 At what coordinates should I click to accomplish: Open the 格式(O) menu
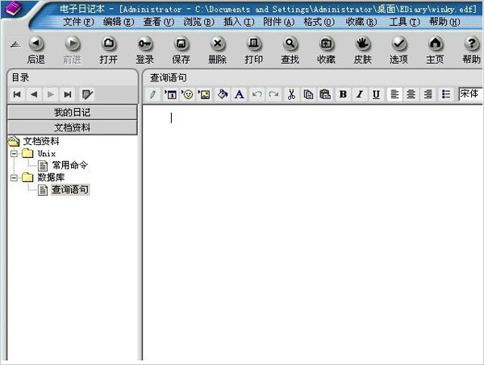(x=319, y=22)
